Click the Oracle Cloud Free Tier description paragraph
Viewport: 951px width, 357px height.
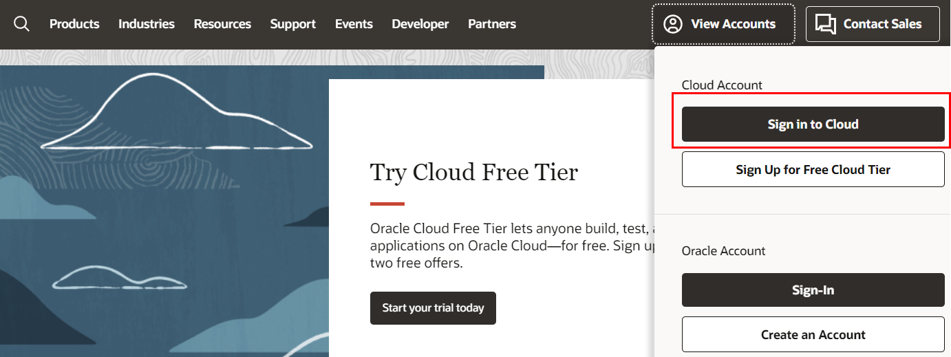[x=512, y=246]
